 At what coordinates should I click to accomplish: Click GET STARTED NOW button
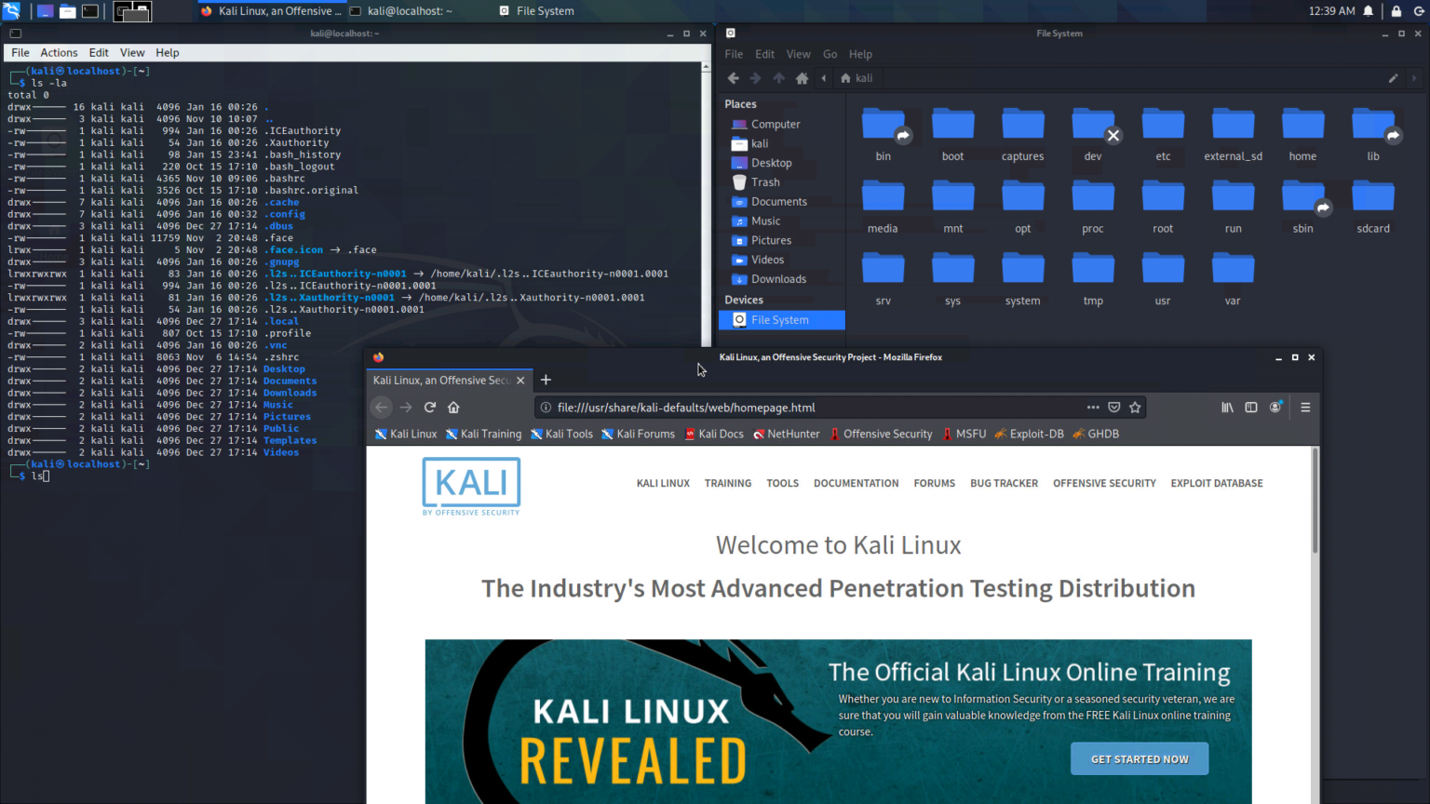point(1139,758)
